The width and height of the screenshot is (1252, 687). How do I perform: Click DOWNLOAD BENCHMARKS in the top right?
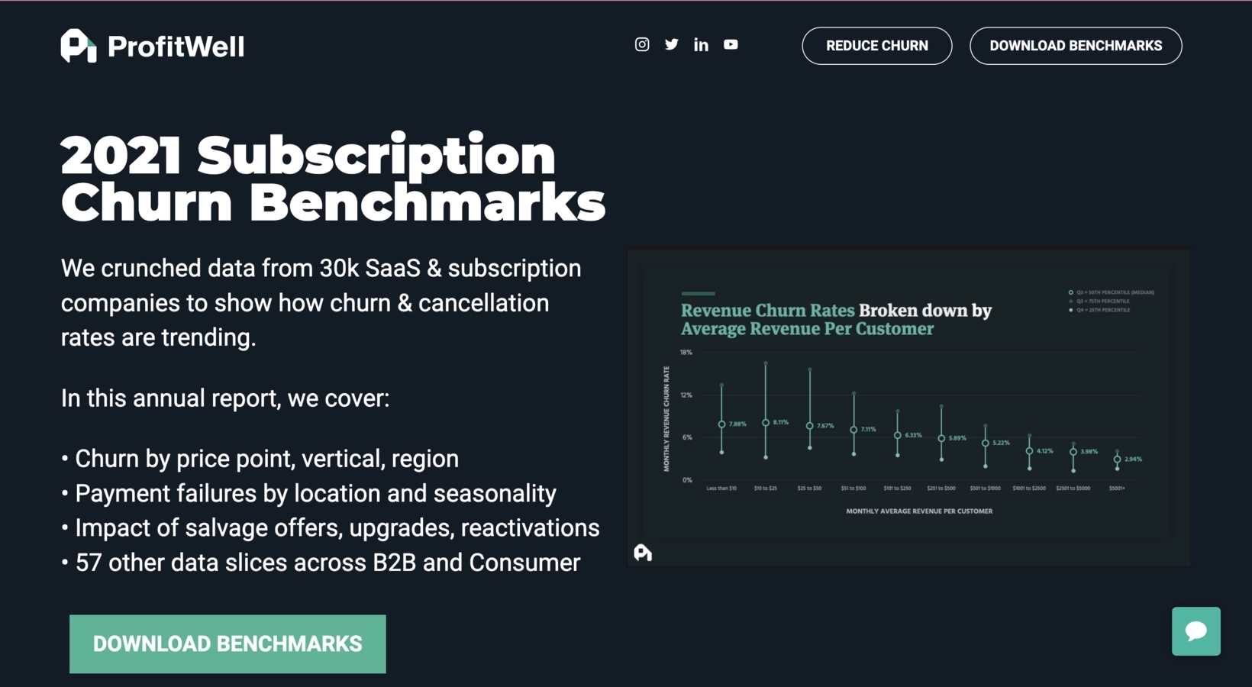click(1076, 46)
